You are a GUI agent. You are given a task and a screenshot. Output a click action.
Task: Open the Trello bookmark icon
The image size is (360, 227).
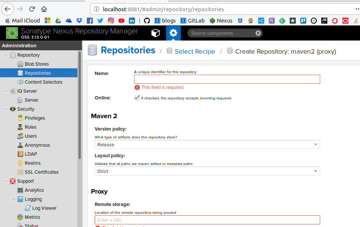[x=303, y=21]
